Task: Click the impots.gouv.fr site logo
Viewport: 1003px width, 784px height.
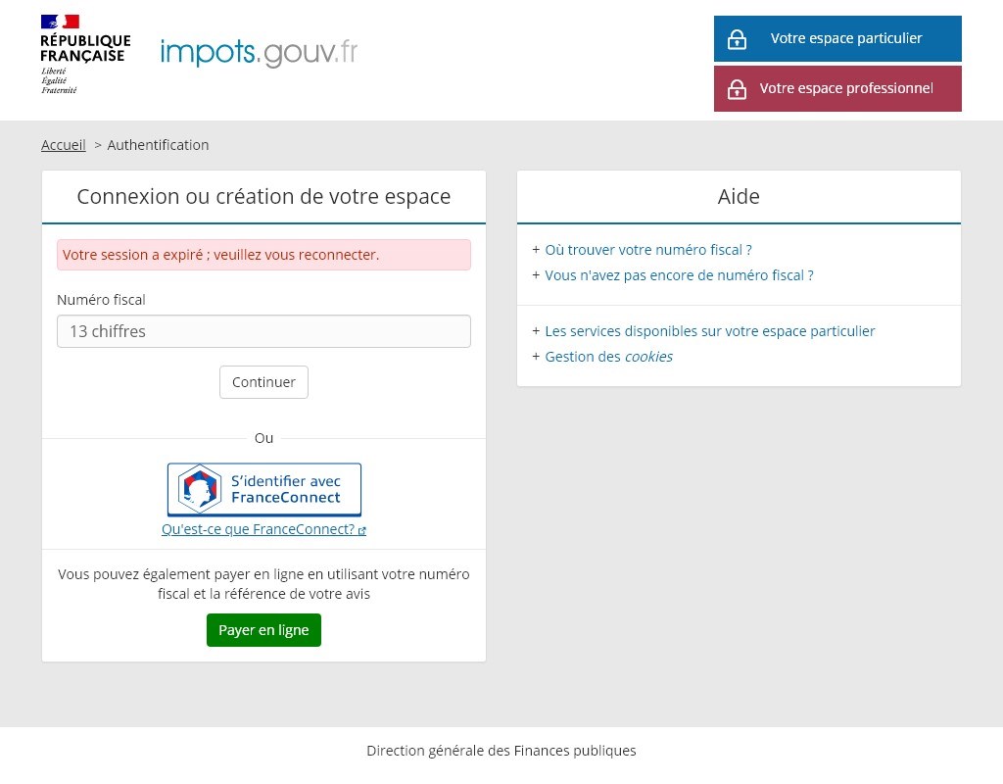Action: [259, 52]
